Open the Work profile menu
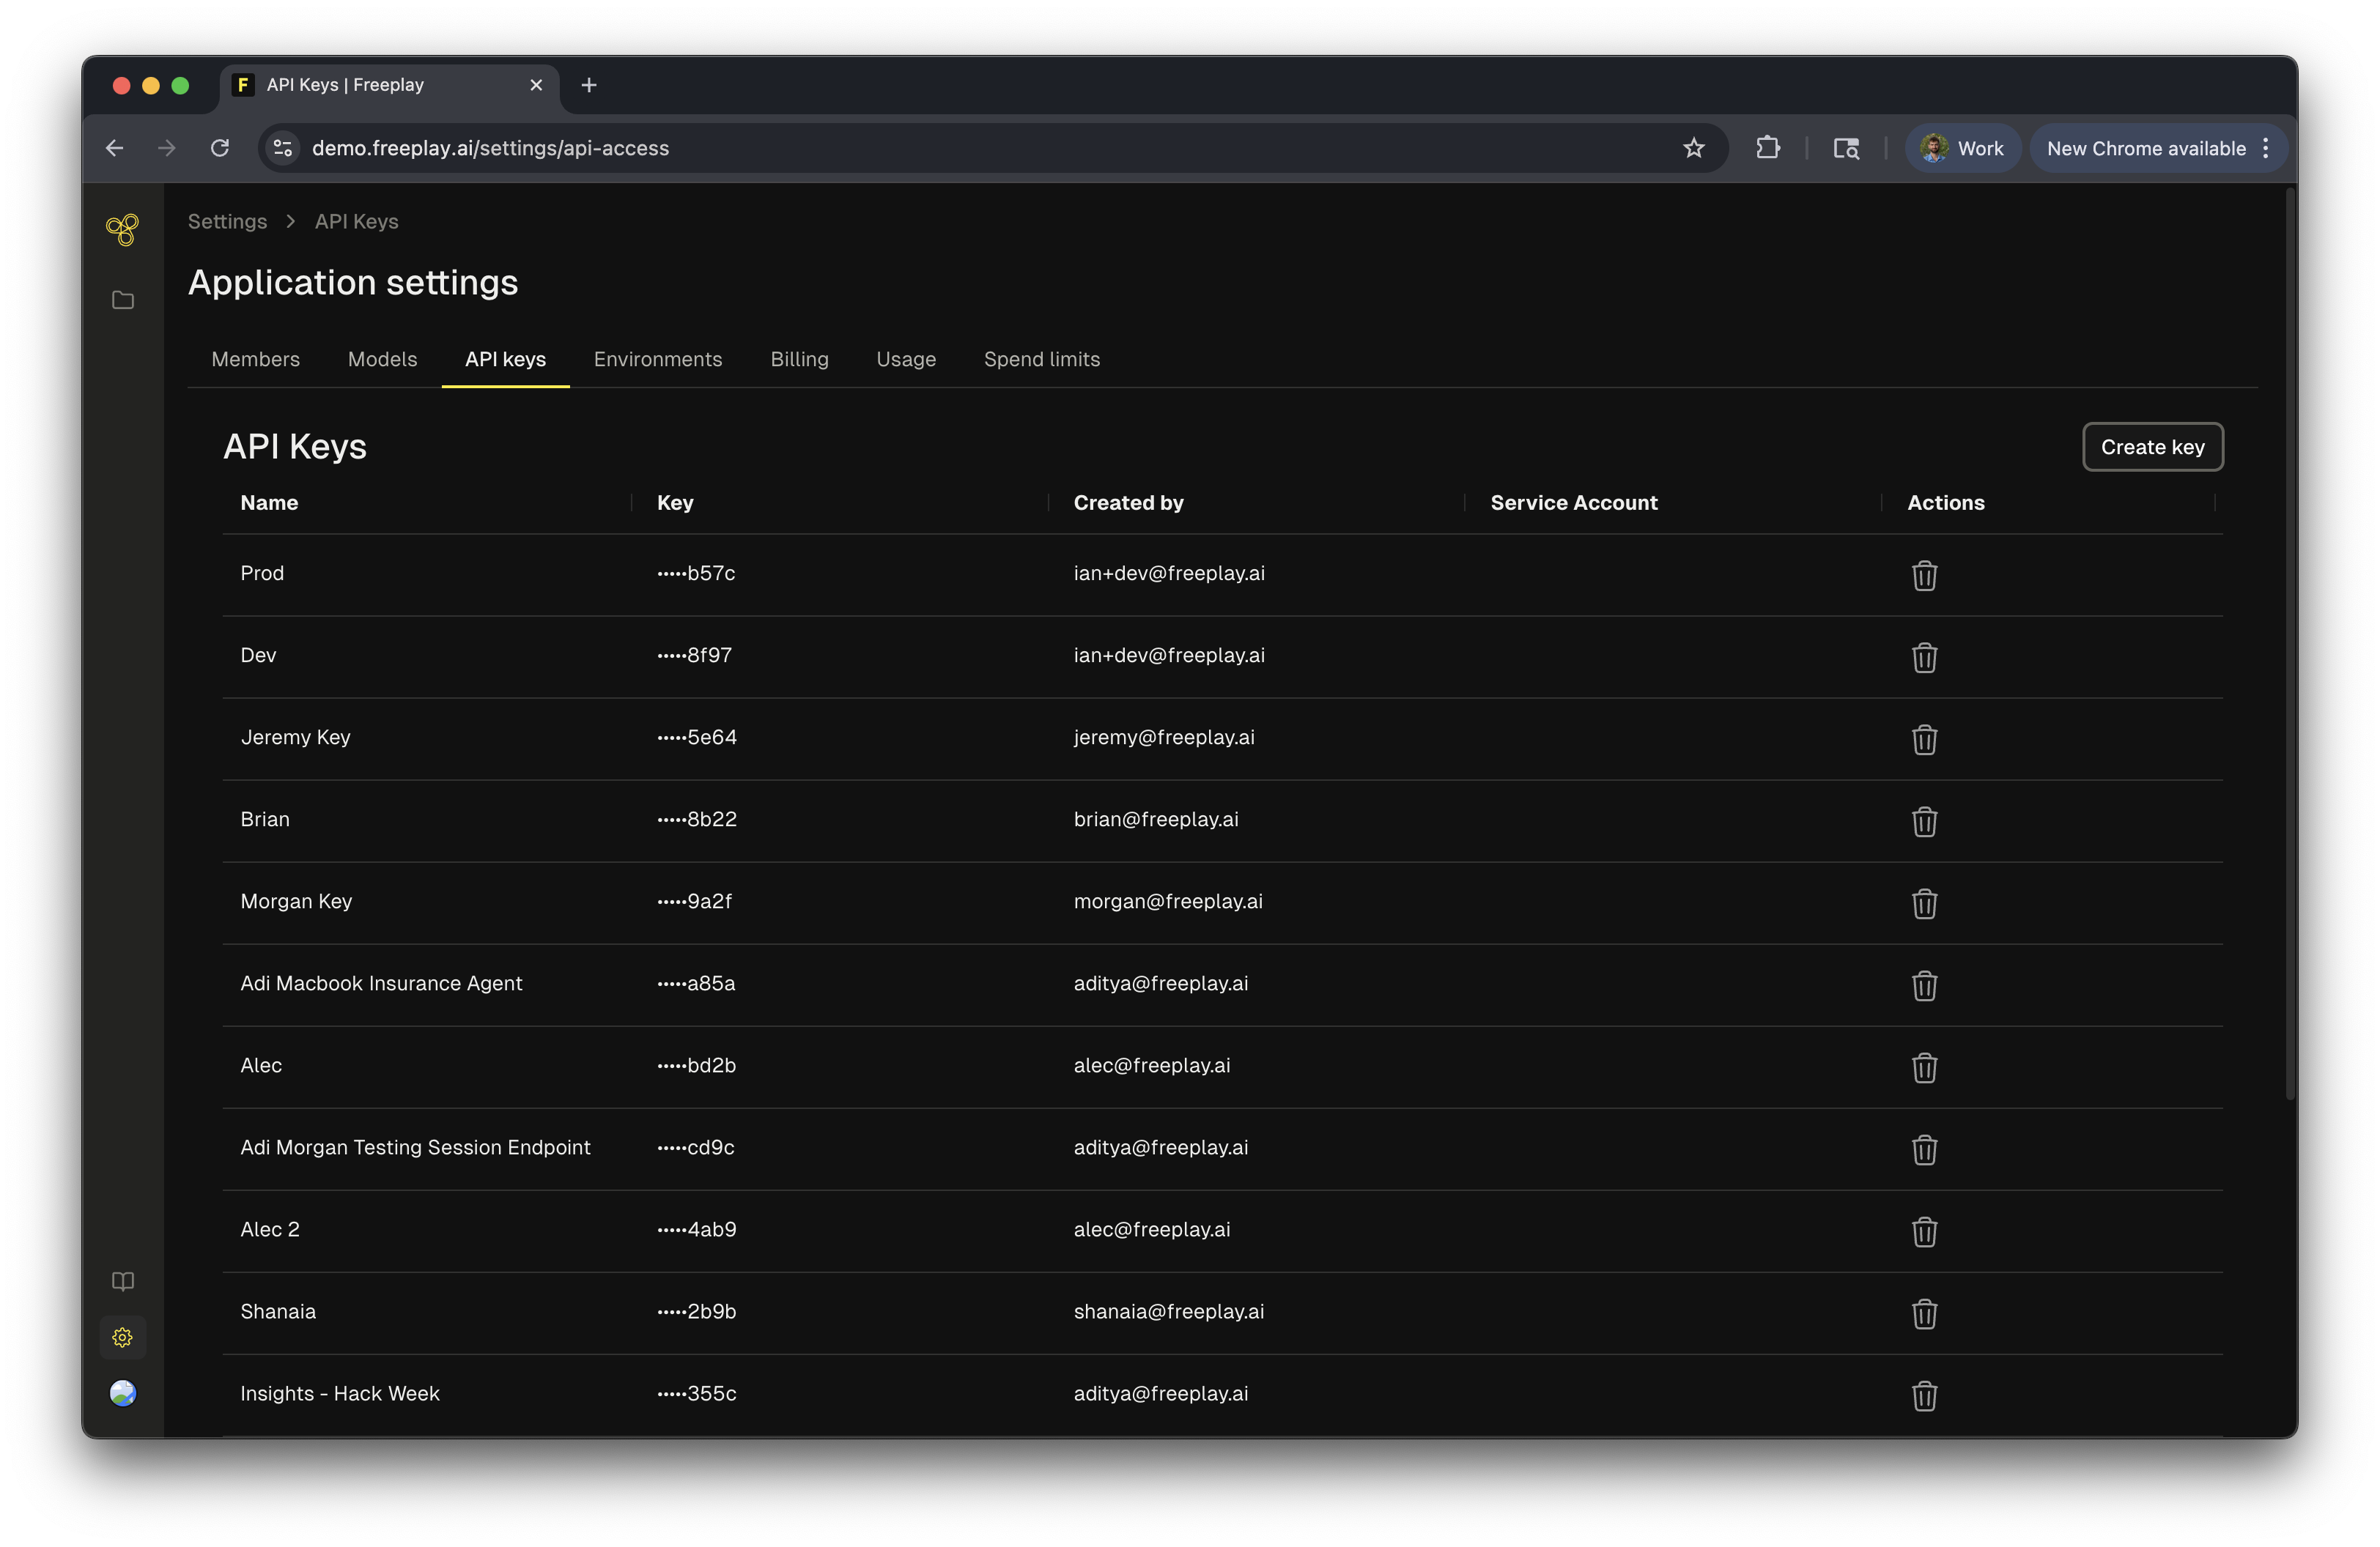 [1962, 148]
